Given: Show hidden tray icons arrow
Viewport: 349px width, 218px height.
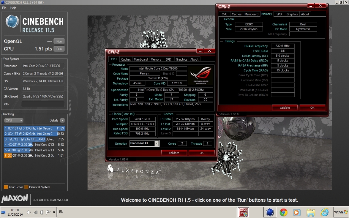Looking at the screenshot, I should 54,212.
